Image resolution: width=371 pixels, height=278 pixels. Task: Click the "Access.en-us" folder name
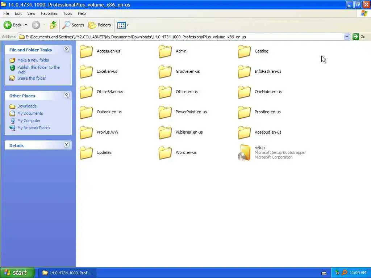(x=108, y=51)
